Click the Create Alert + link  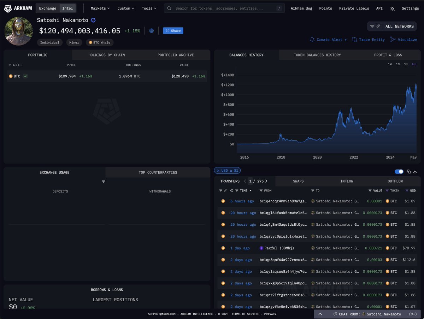click(x=328, y=40)
